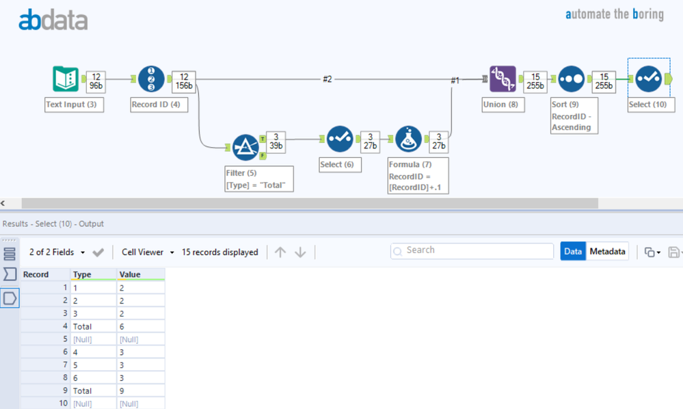The image size is (683, 409).
Task: Select the Record ID (4) tool icon
Action: tap(151, 79)
